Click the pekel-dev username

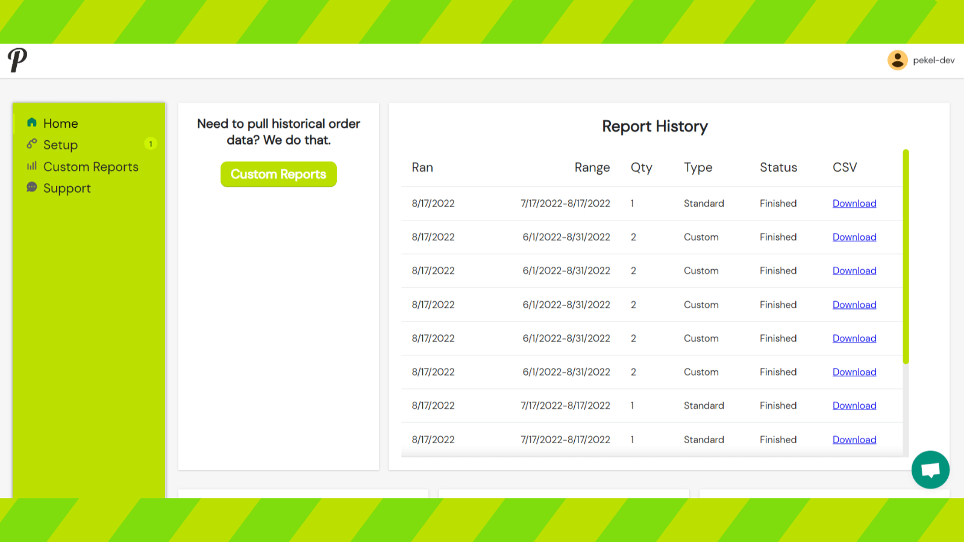933,60
